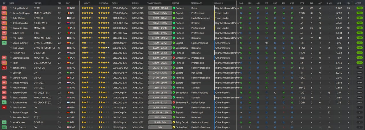Open Phil Foden's player profile
The height and width of the screenshot is (130, 365).
pyautogui.click(x=17, y=38)
